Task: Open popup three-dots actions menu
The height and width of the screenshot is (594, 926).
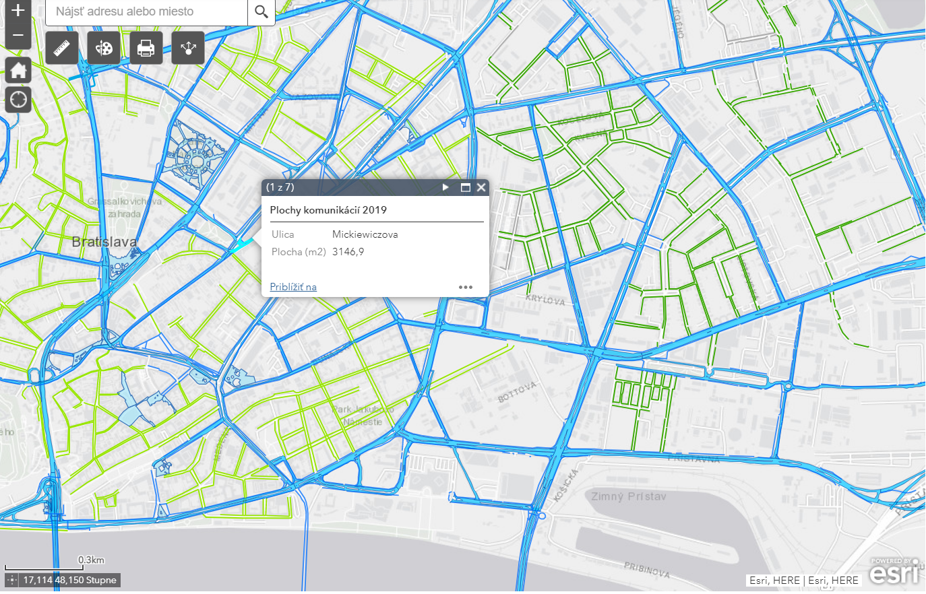Action: click(x=466, y=287)
